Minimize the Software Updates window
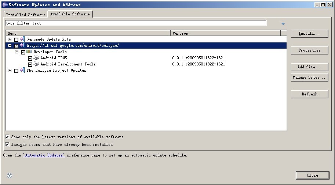 pos(317,5)
